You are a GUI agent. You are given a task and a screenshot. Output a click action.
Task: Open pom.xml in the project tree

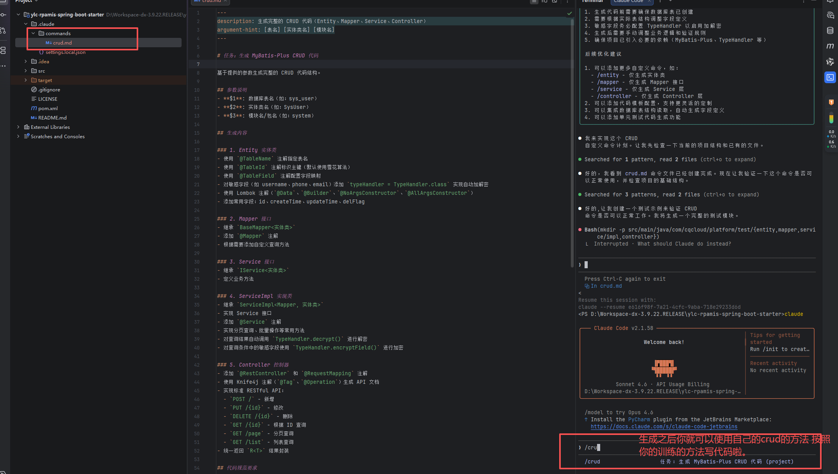click(48, 108)
